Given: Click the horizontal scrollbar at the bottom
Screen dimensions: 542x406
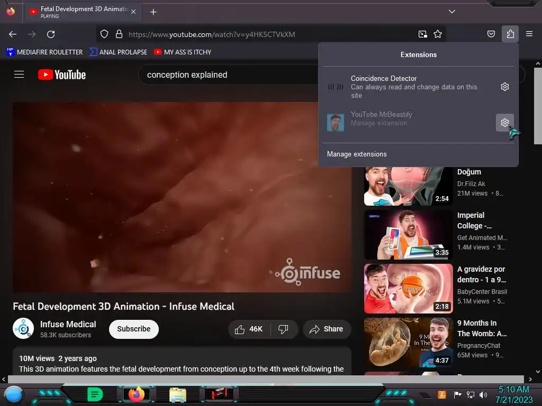Looking at the screenshot, I should coord(266,379).
